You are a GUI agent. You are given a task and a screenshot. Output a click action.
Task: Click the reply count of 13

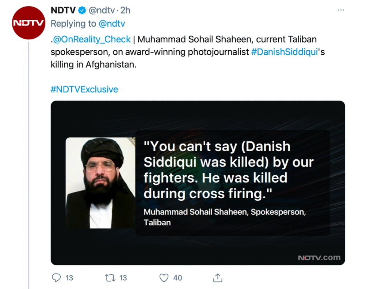point(69,278)
